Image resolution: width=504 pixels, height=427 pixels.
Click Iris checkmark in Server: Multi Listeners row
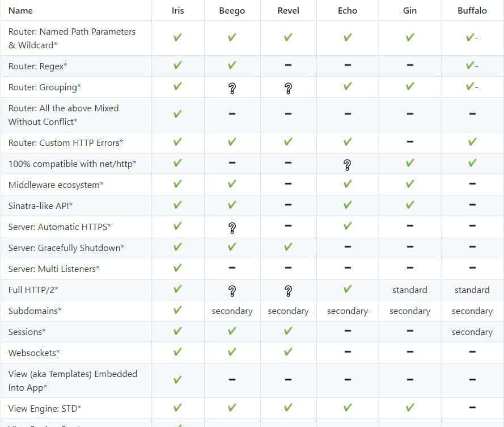tap(177, 268)
